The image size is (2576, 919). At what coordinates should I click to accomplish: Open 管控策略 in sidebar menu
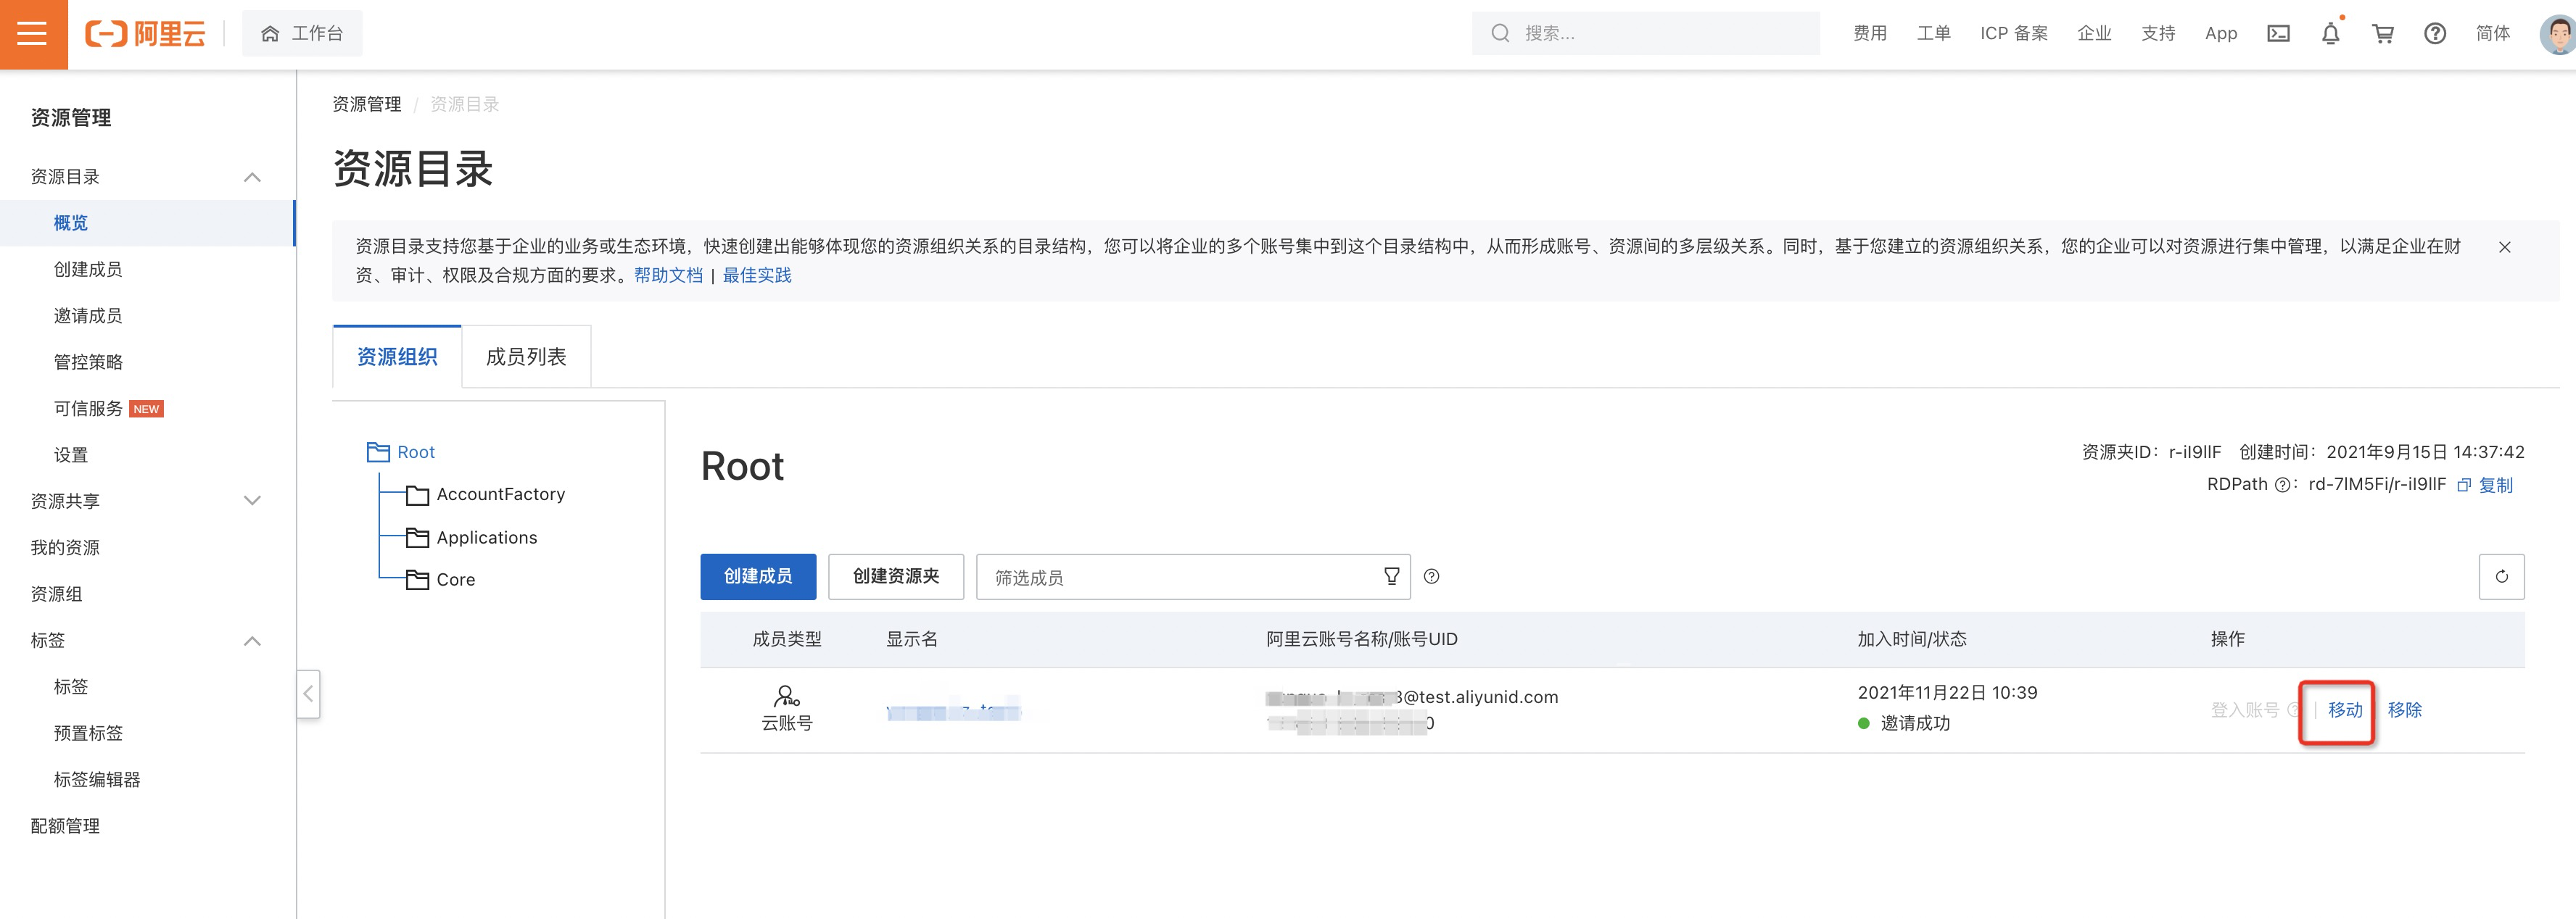pyautogui.click(x=88, y=362)
